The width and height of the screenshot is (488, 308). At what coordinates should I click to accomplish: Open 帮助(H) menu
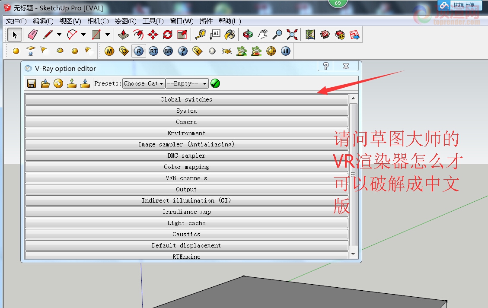click(x=230, y=21)
